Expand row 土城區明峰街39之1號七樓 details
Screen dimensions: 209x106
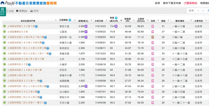tap(5, 92)
